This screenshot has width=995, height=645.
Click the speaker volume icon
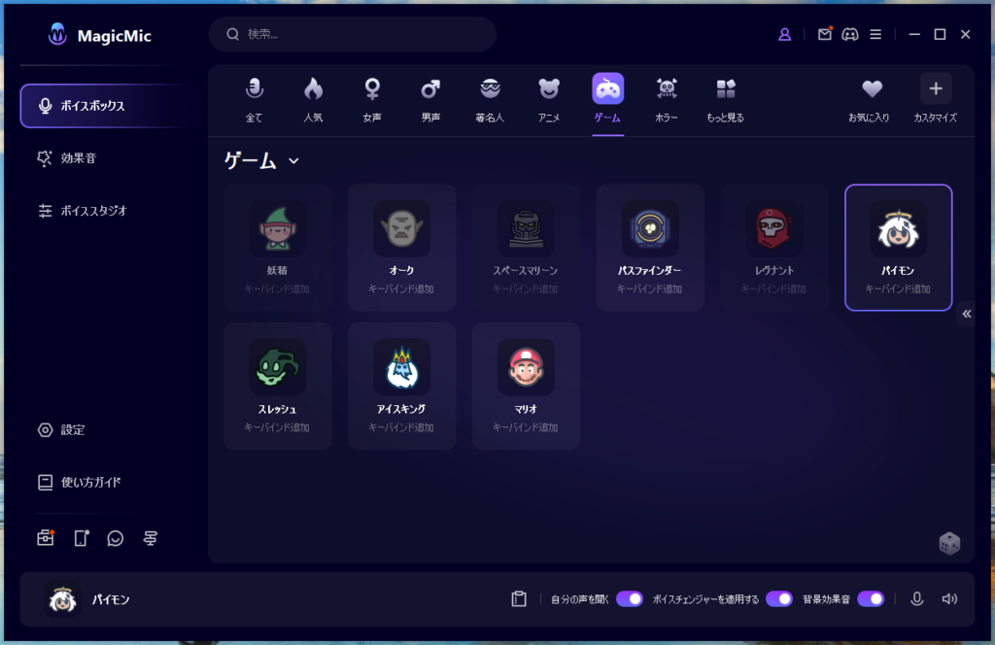(x=949, y=599)
